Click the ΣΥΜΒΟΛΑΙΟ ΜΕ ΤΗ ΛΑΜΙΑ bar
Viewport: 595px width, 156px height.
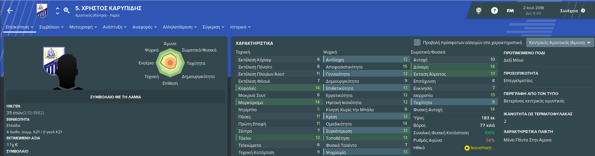pyautogui.click(x=115, y=97)
